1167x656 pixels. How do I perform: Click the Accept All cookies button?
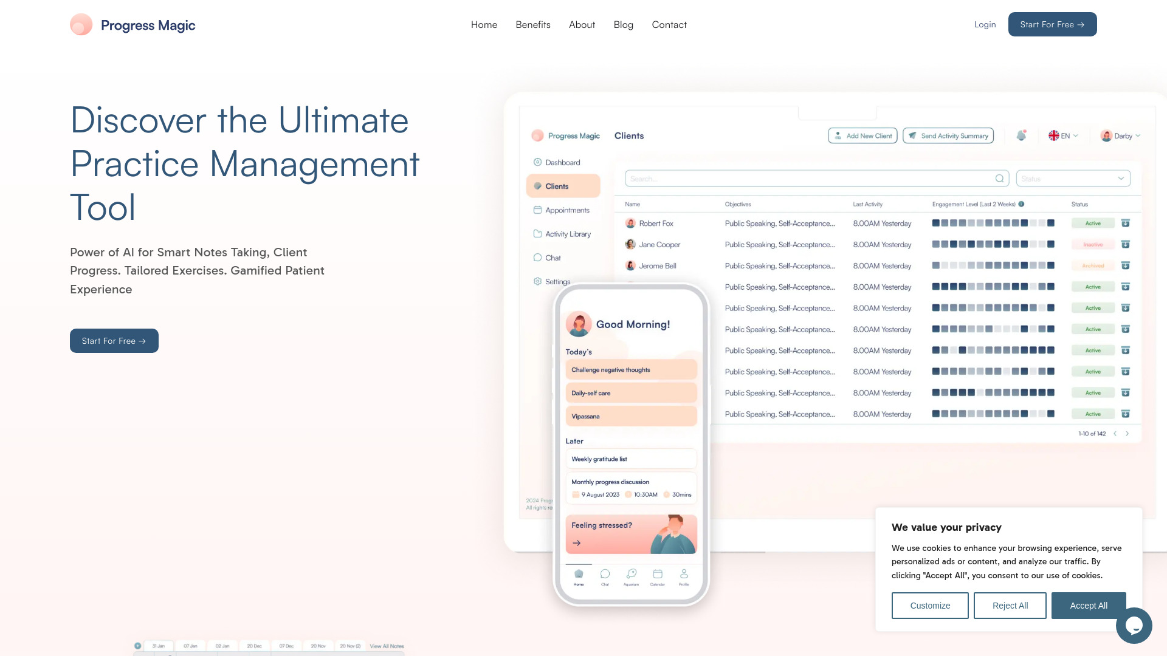[1089, 605]
